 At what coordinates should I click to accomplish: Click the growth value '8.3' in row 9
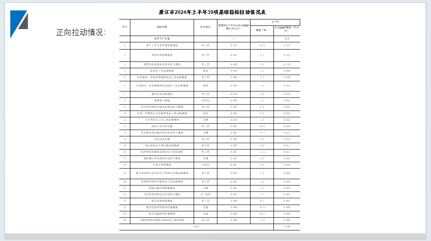(x=262, y=107)
